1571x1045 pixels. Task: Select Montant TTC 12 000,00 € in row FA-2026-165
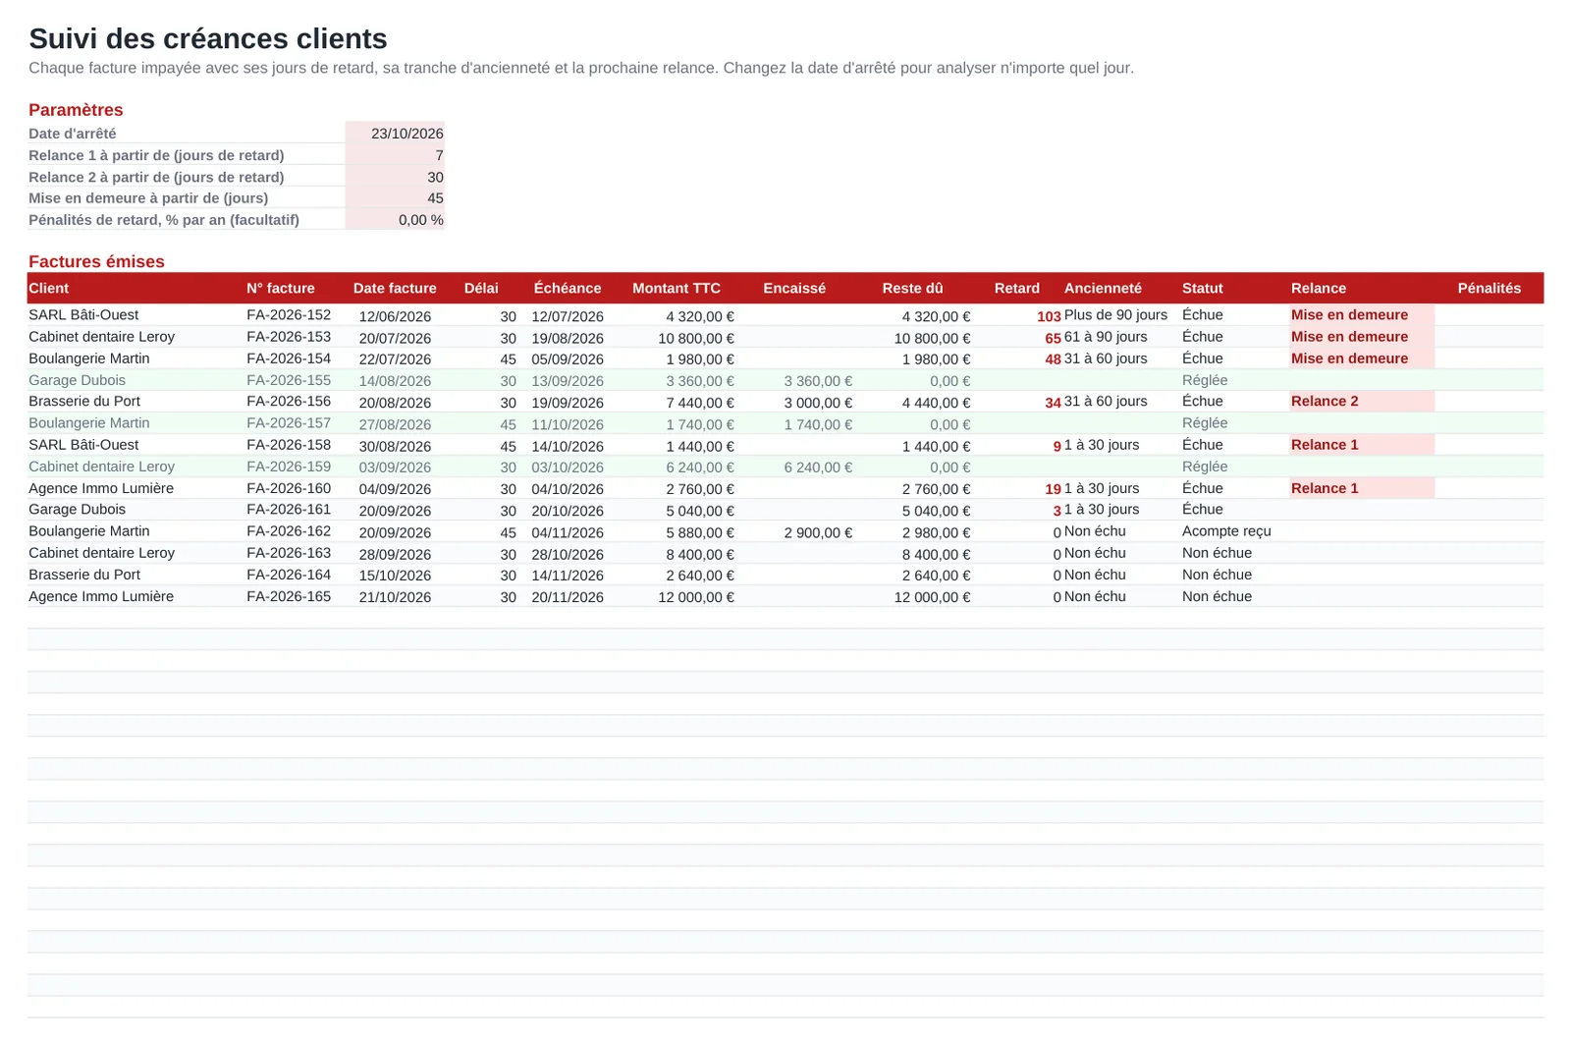(x=696, y=597)
